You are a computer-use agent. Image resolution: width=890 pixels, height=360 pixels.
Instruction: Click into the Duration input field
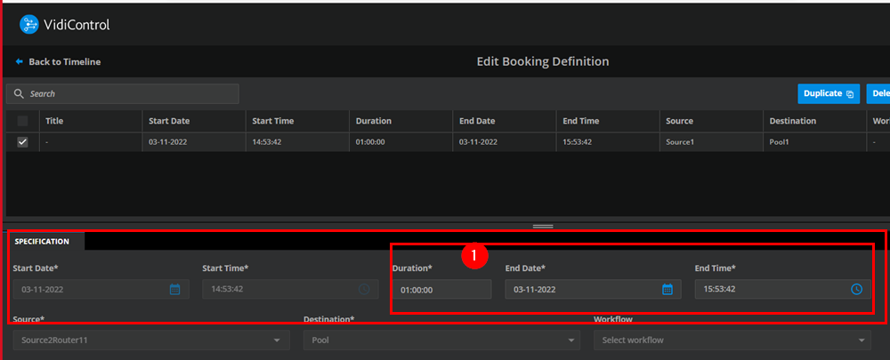(441, 289)
